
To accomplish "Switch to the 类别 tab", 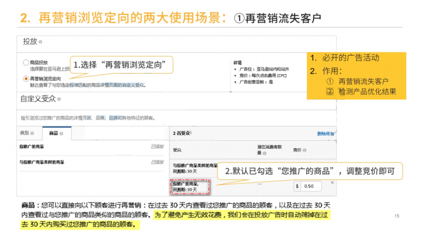I will point(24,132).
